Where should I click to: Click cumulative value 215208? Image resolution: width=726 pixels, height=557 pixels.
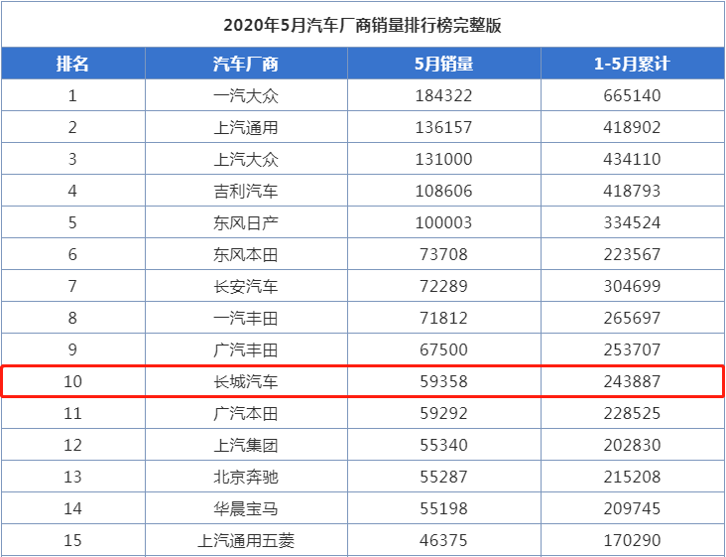(x=632, y=477)
